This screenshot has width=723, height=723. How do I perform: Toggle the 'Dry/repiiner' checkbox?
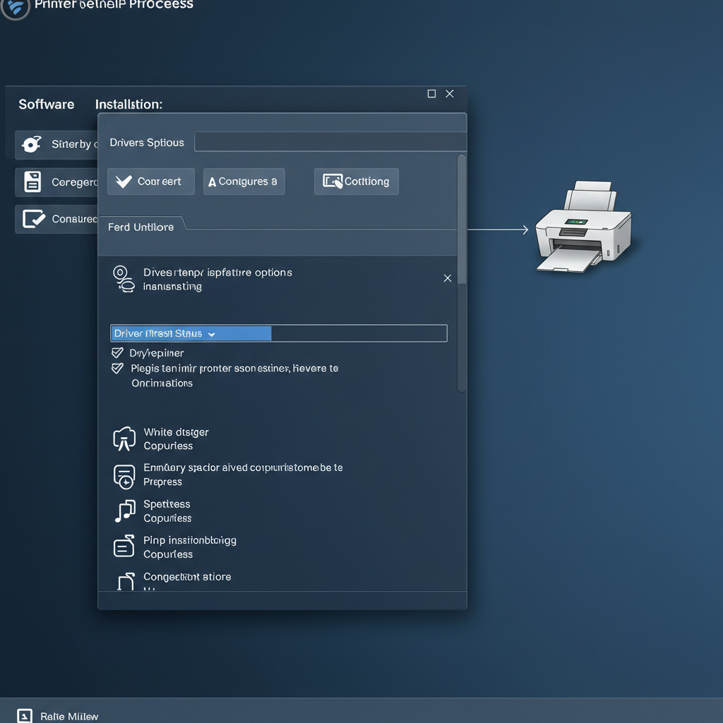[118, 353]
